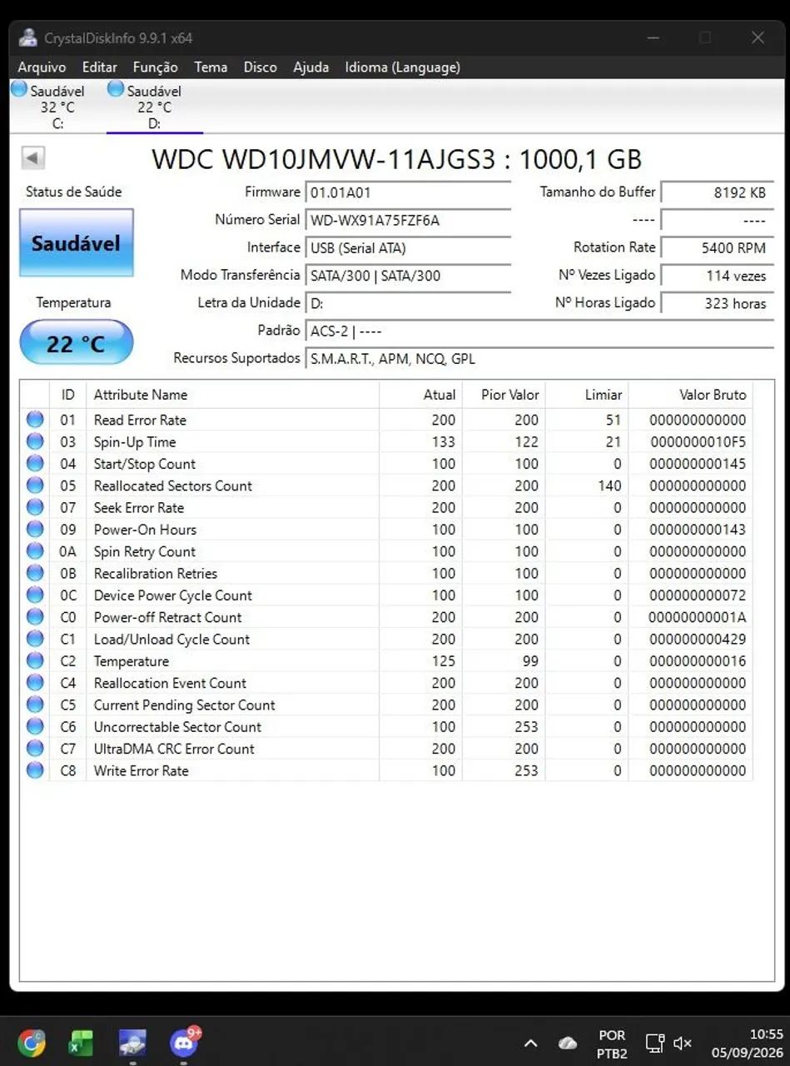Click the muted volume tray icon

point(682,1043)
